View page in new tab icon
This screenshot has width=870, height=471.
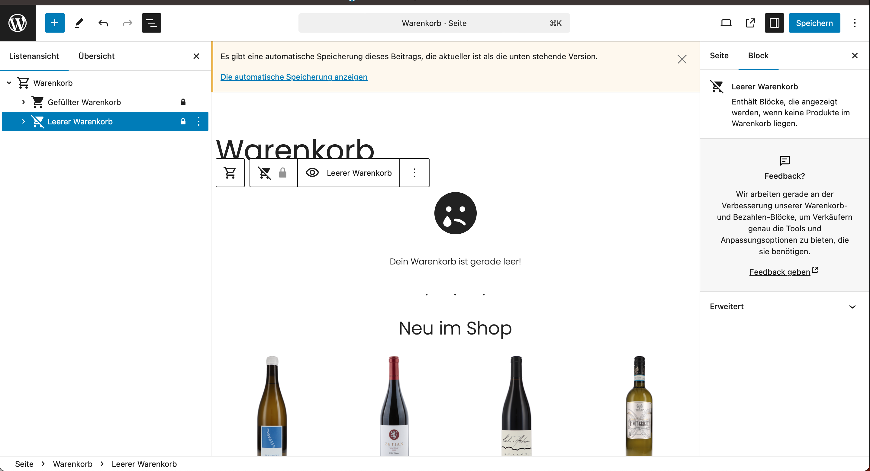750,23
